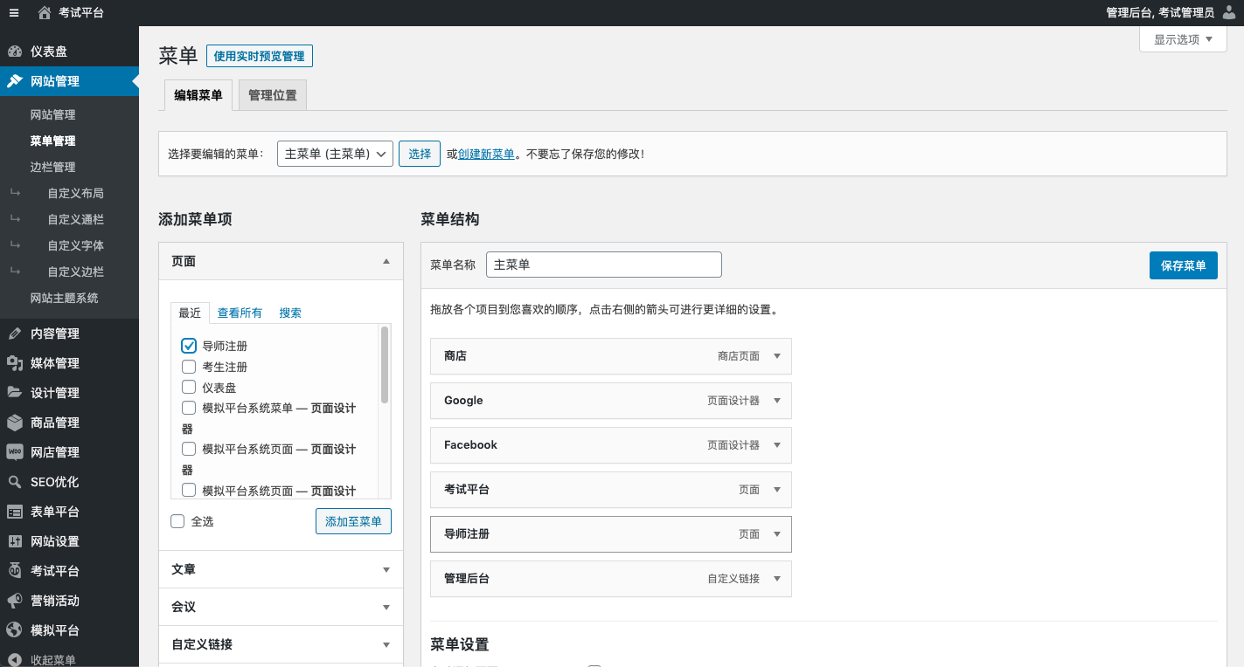
Task: Click the 菜单名称 text input field
Action: pos(603,265)
